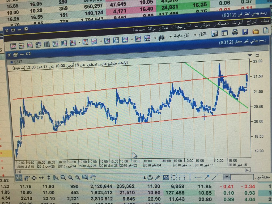Select the vertical stretch arrow tool
272x204 pixels.
(49, 178)
